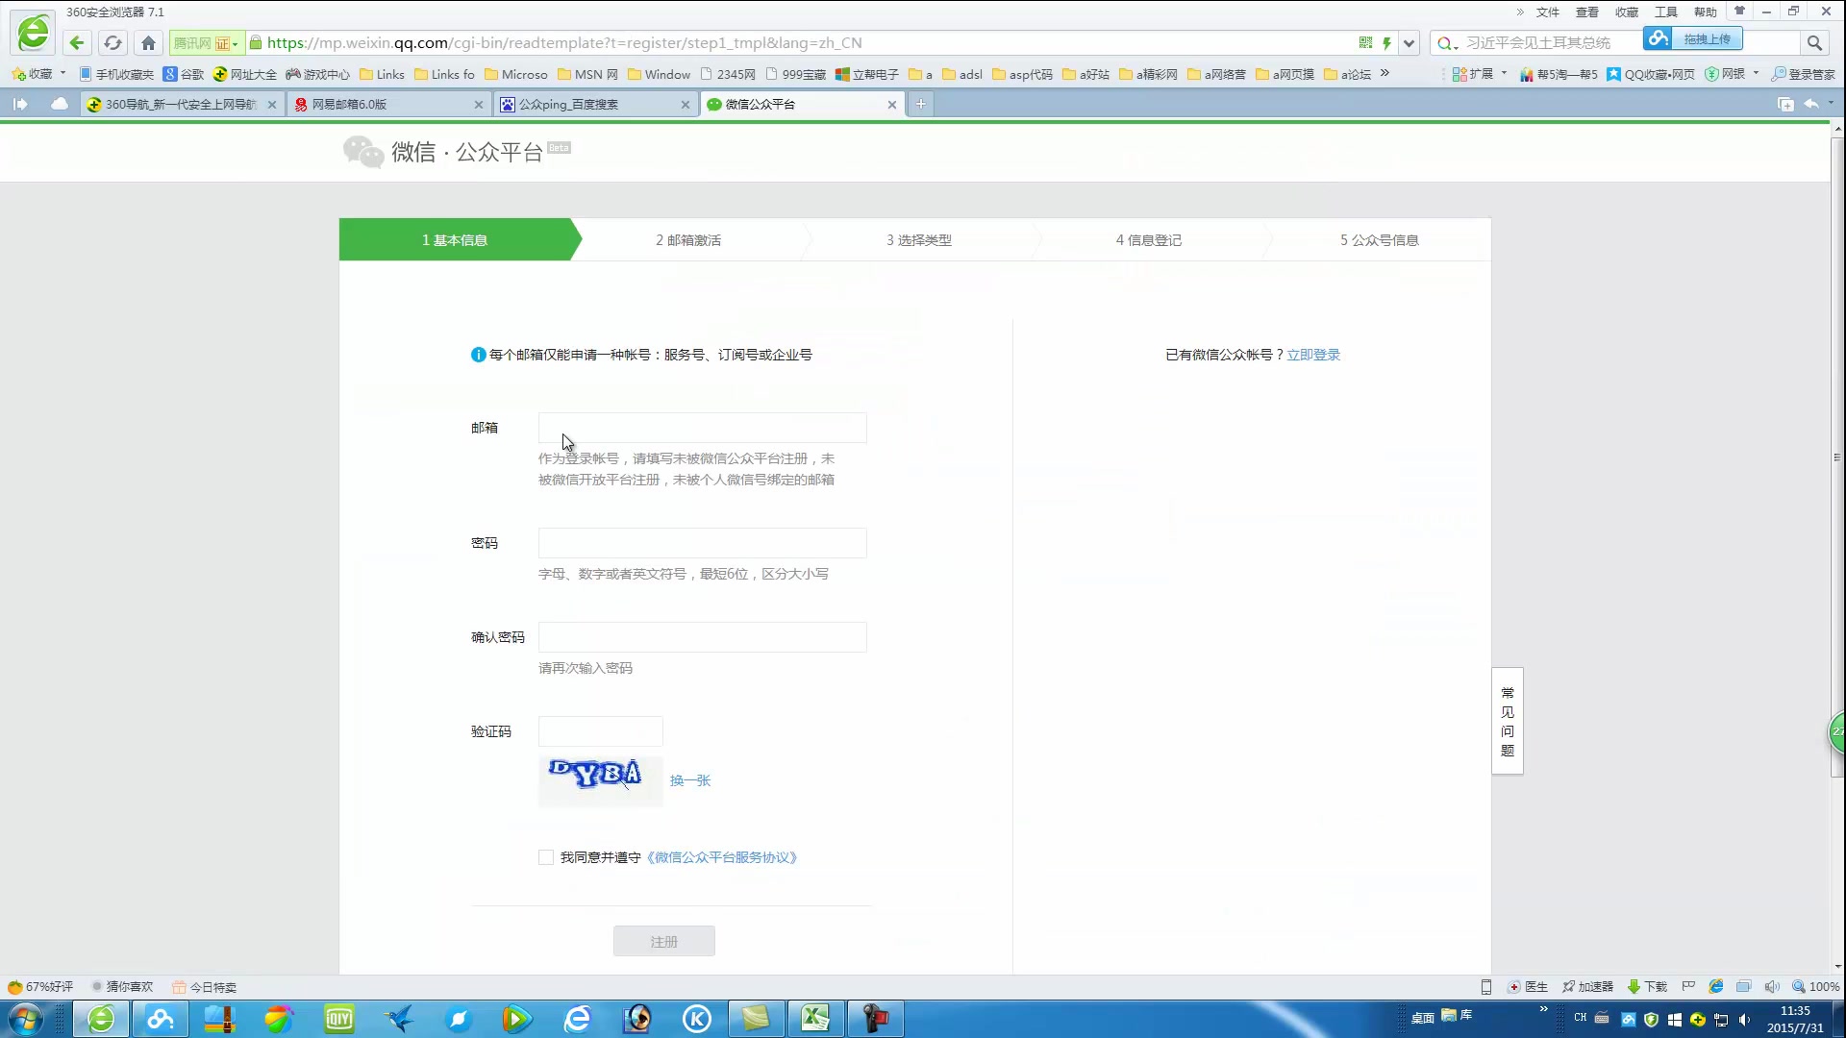The image size is (1846, 1038).
Task: Select the 邮箱 email input field
Action: pyautogui.click(x=704, y=427)
